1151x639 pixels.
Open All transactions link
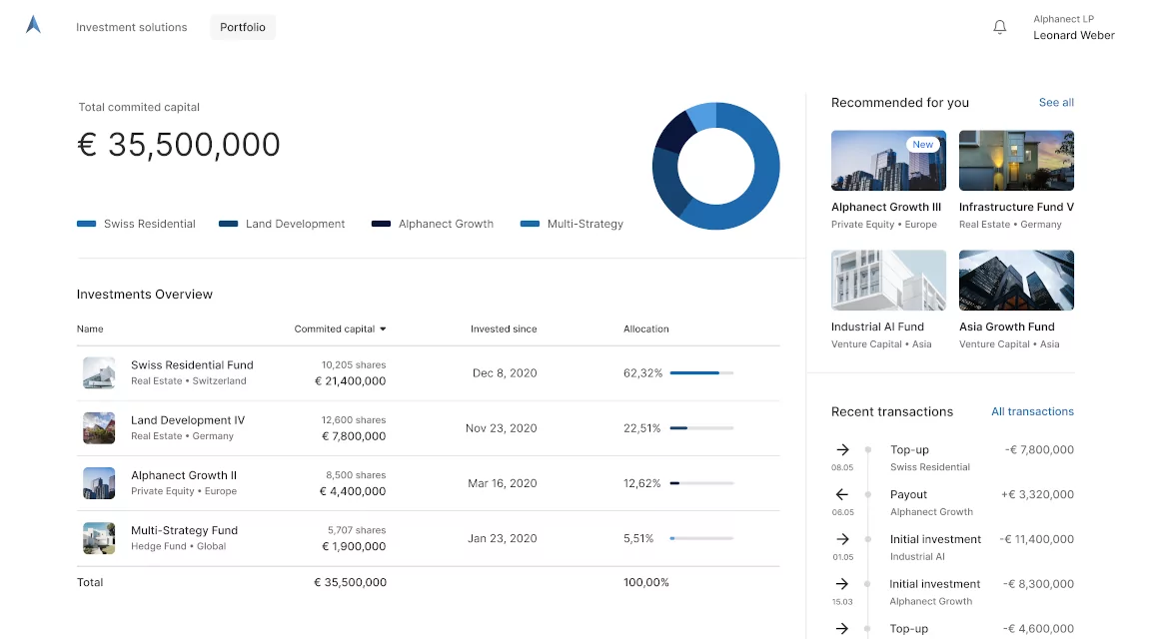(x=1032, y=411)
